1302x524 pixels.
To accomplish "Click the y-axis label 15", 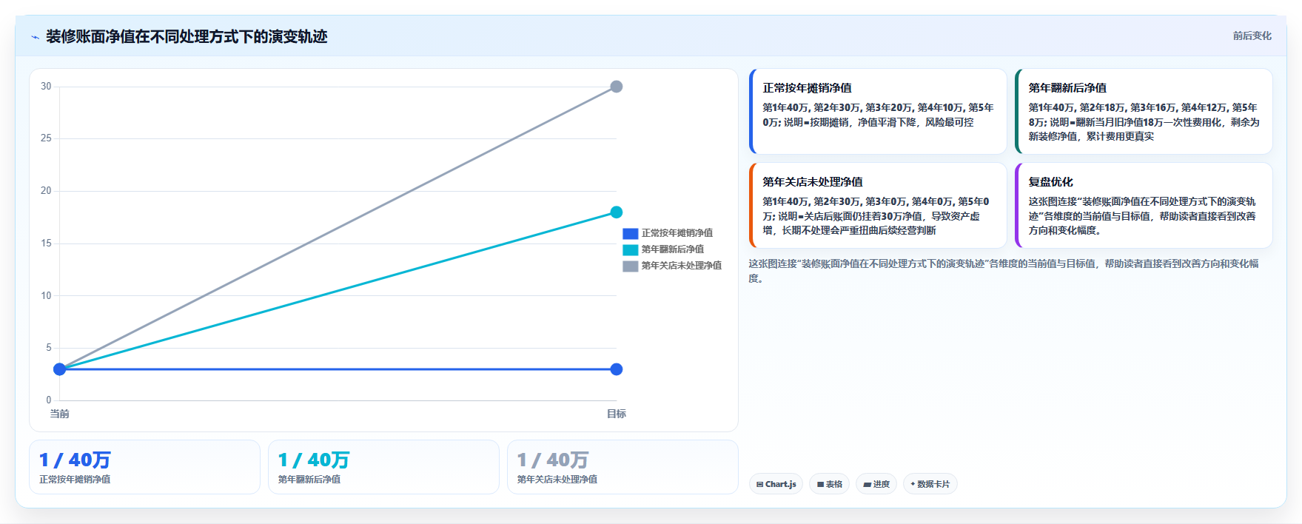I will point(46,243).
